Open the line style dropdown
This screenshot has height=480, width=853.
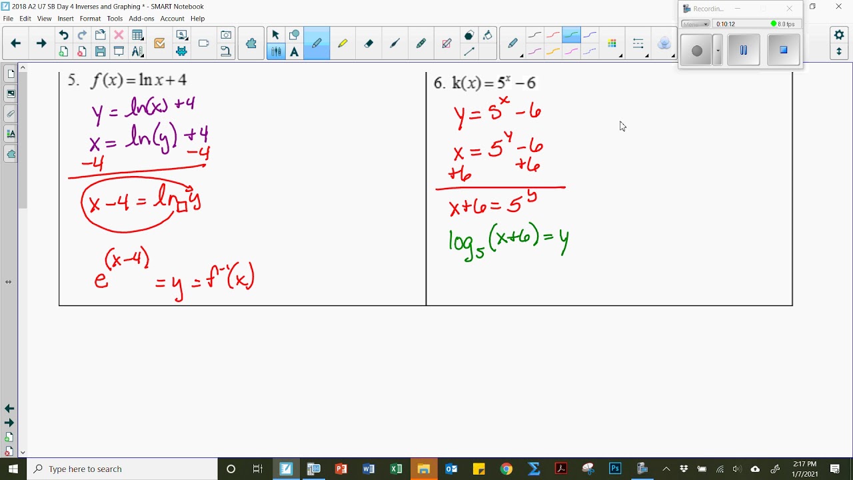click(638, 43)
